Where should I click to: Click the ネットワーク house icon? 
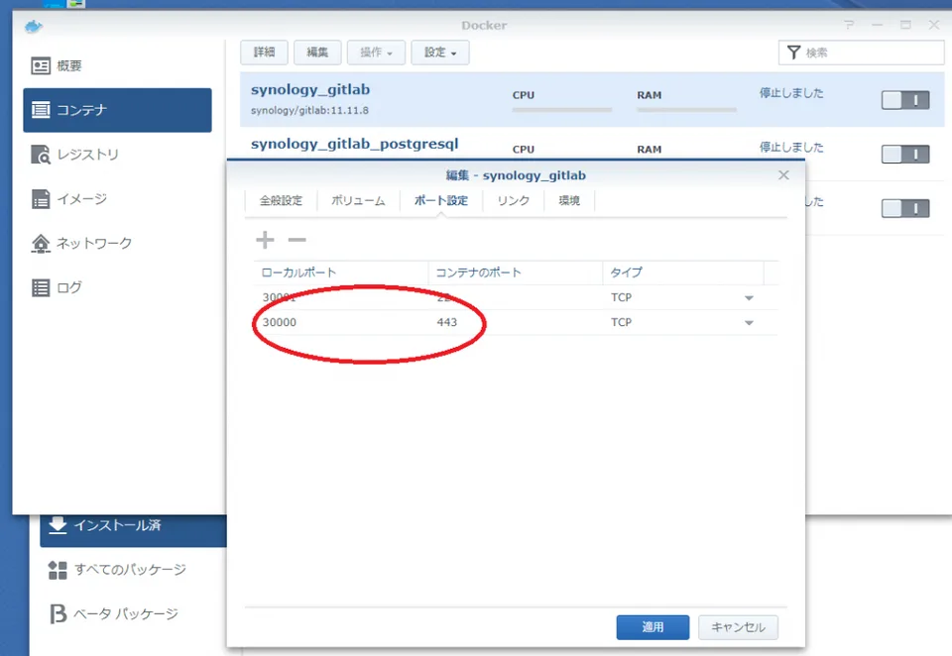pos(41,243)
